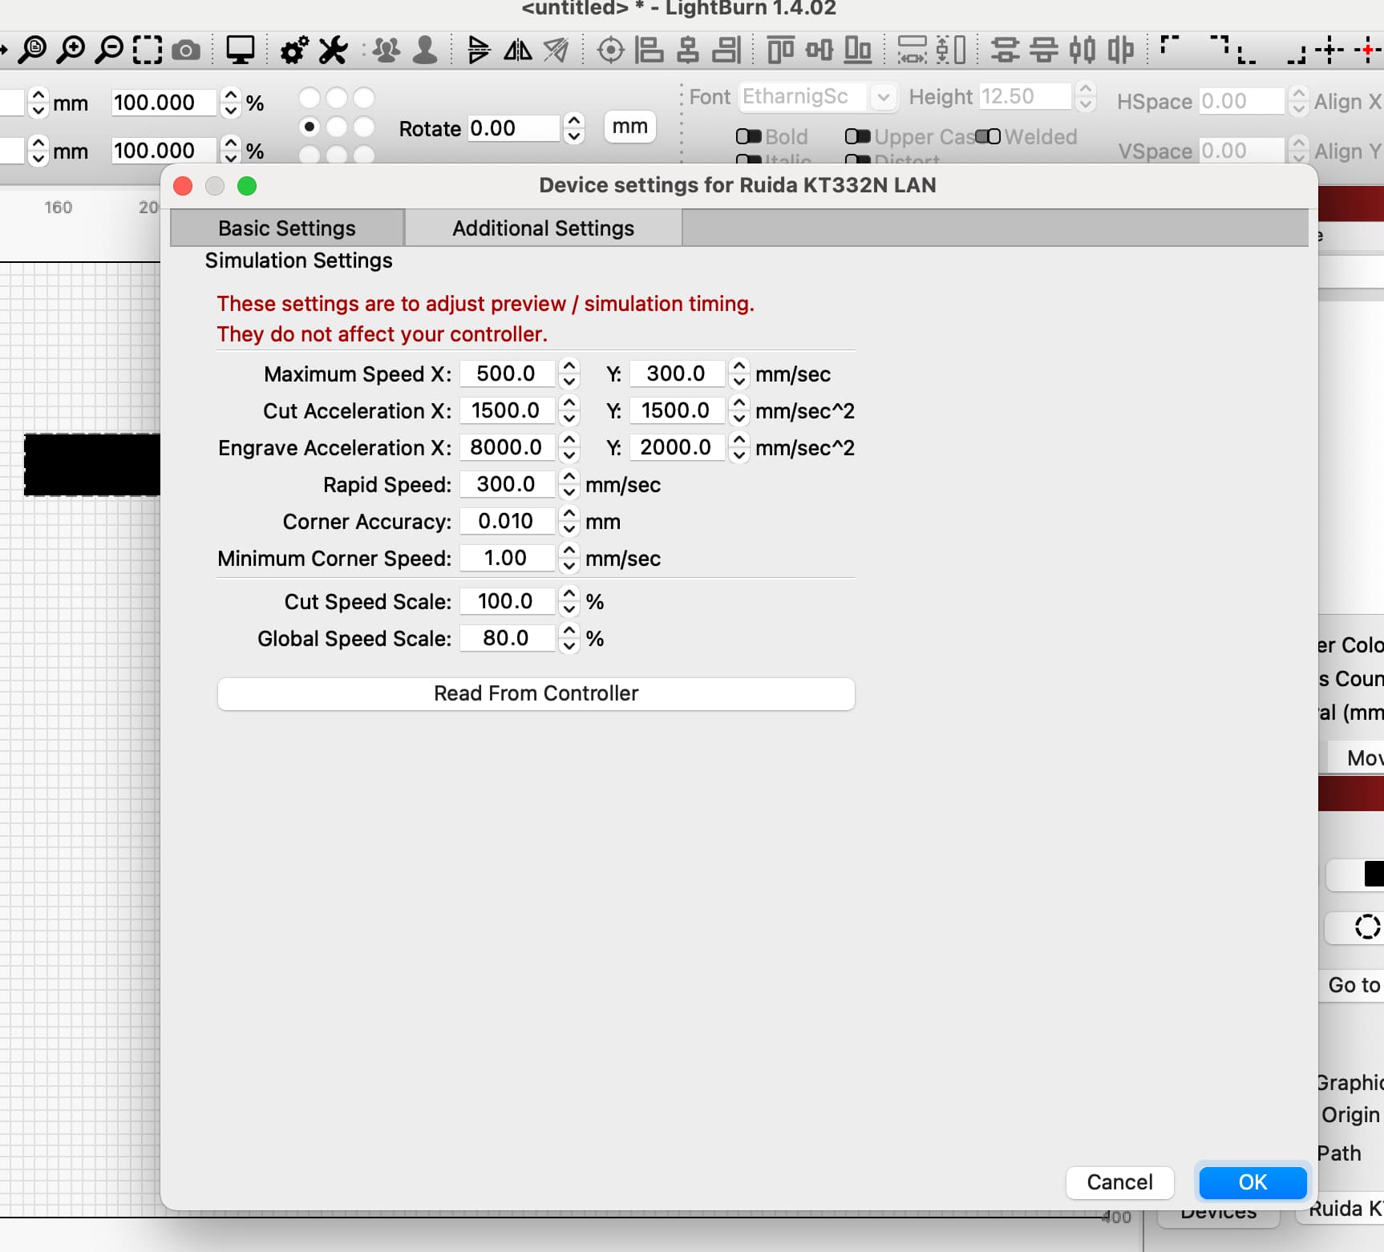The width and height of the screenshot is (1384, 1252).
Task: Click Cancel in Device settings dialog
Action: tap(1119, 1182)
